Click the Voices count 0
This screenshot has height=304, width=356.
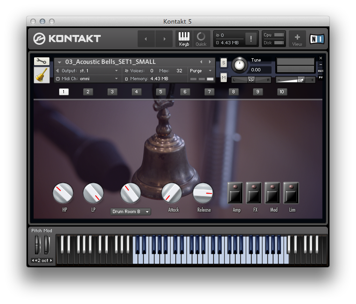click(x=152, y=71)
